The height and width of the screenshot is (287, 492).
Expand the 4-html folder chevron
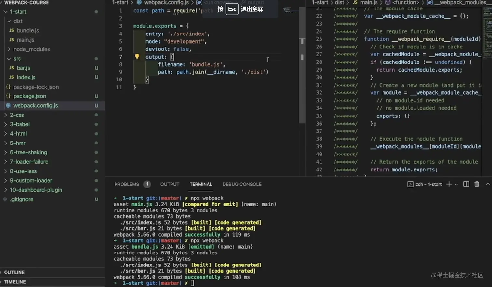click(5, 134)
